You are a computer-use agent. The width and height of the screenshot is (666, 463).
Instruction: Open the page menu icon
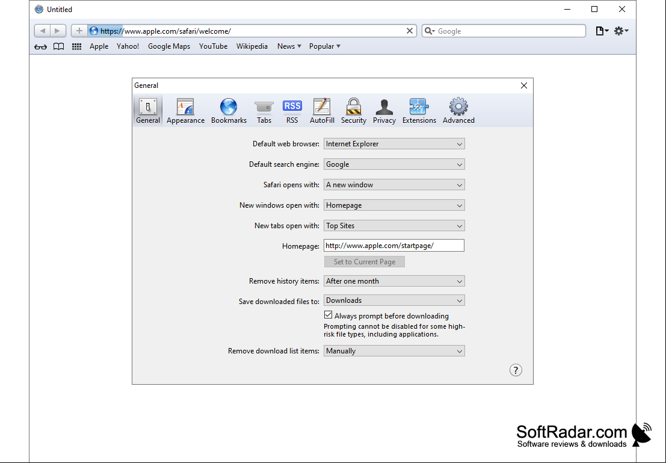coord(602,31)
